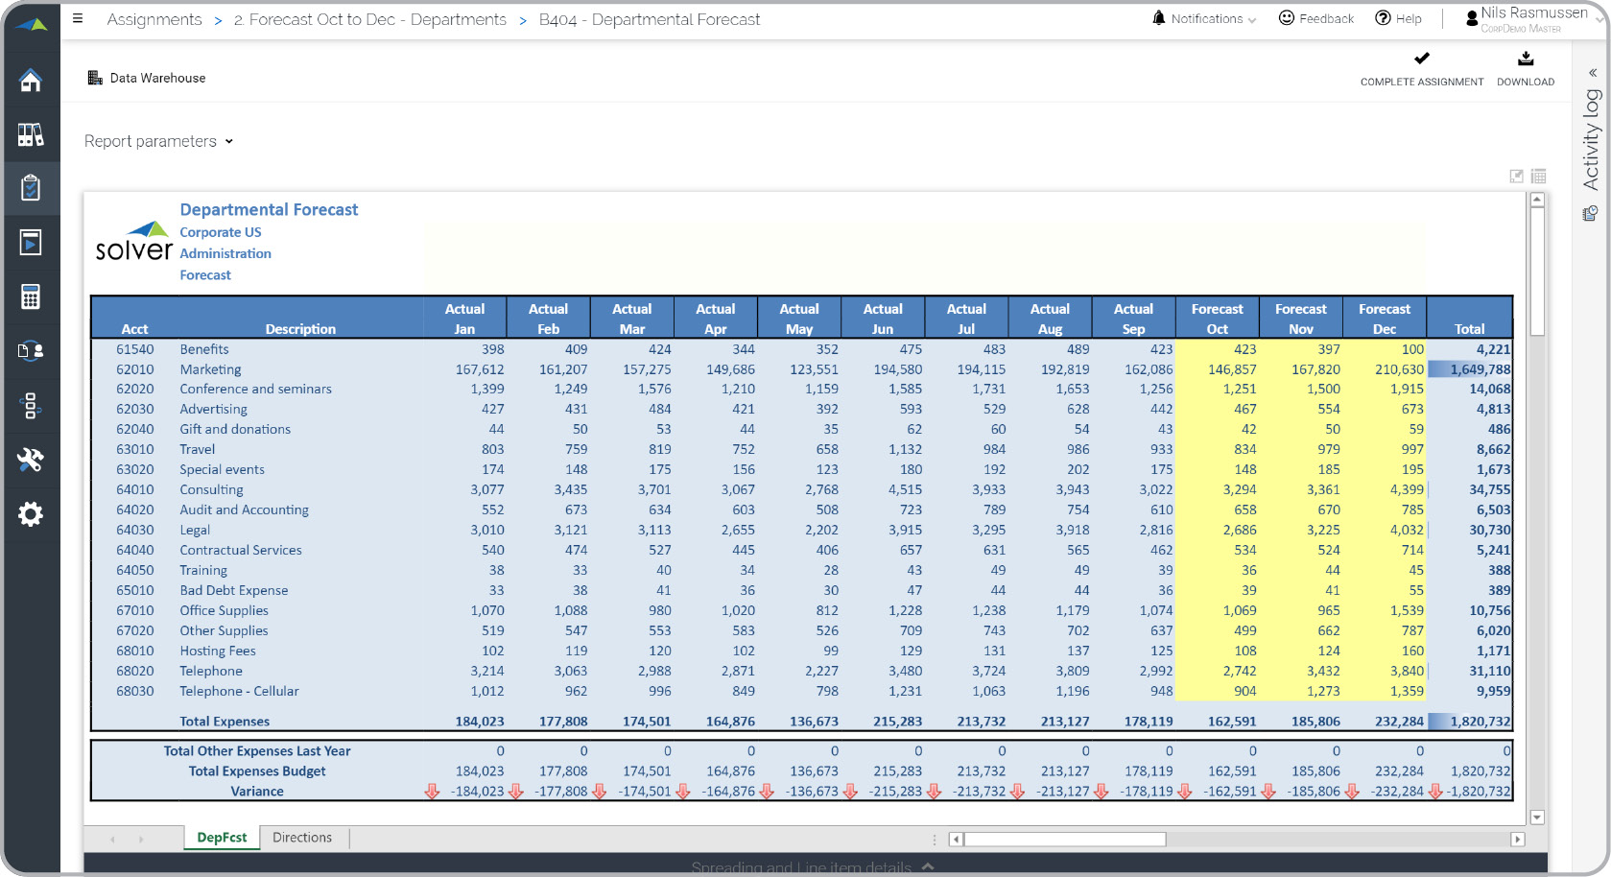Switch to the Directions tab

[302, 837]
